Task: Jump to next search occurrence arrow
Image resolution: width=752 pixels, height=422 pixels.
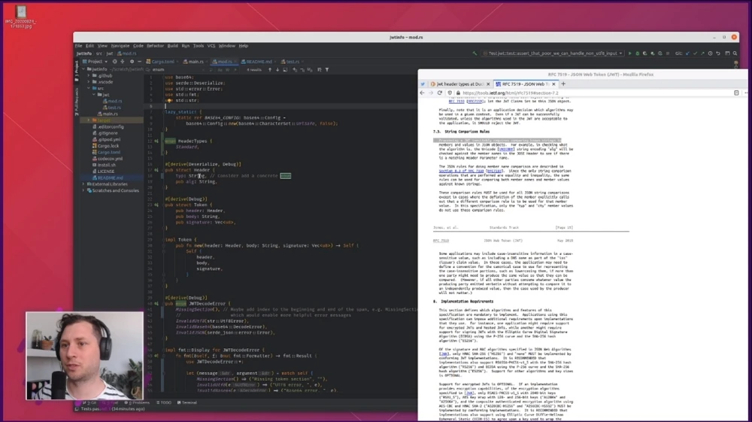Action: click(277, 69)
